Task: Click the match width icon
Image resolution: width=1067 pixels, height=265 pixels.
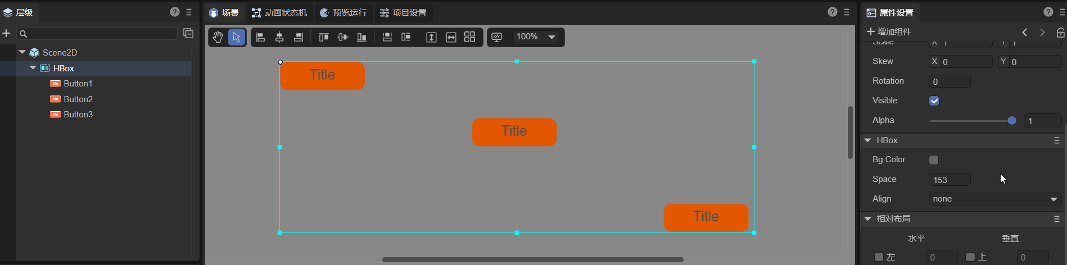Action: 451,37
